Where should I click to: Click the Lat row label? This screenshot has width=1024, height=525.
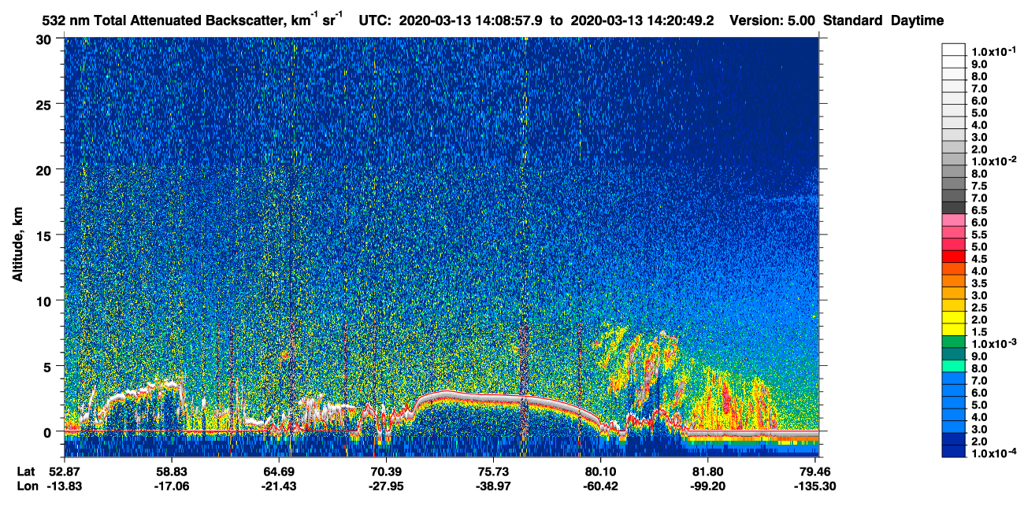pyautogui.click(x=26, y=471)
